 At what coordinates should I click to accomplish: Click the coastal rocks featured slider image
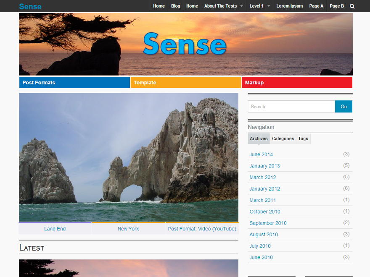(x=128, y=157)
